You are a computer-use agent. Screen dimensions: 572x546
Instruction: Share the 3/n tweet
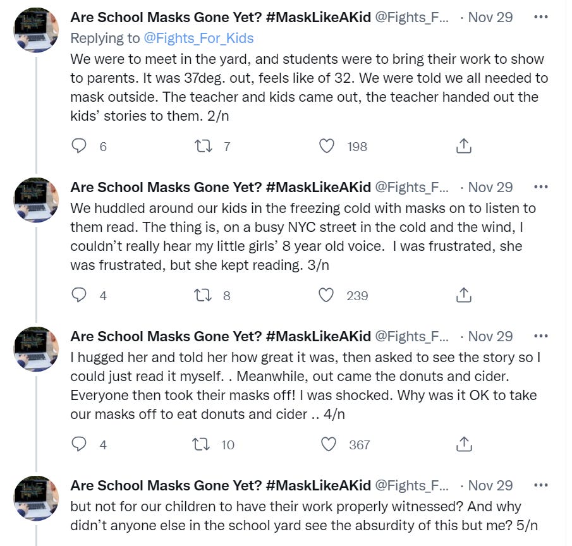coord(463,295)
